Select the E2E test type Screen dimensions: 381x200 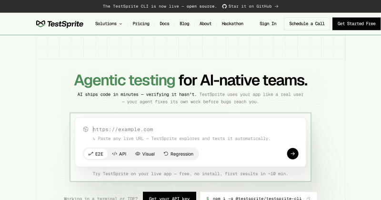[96, 154]
